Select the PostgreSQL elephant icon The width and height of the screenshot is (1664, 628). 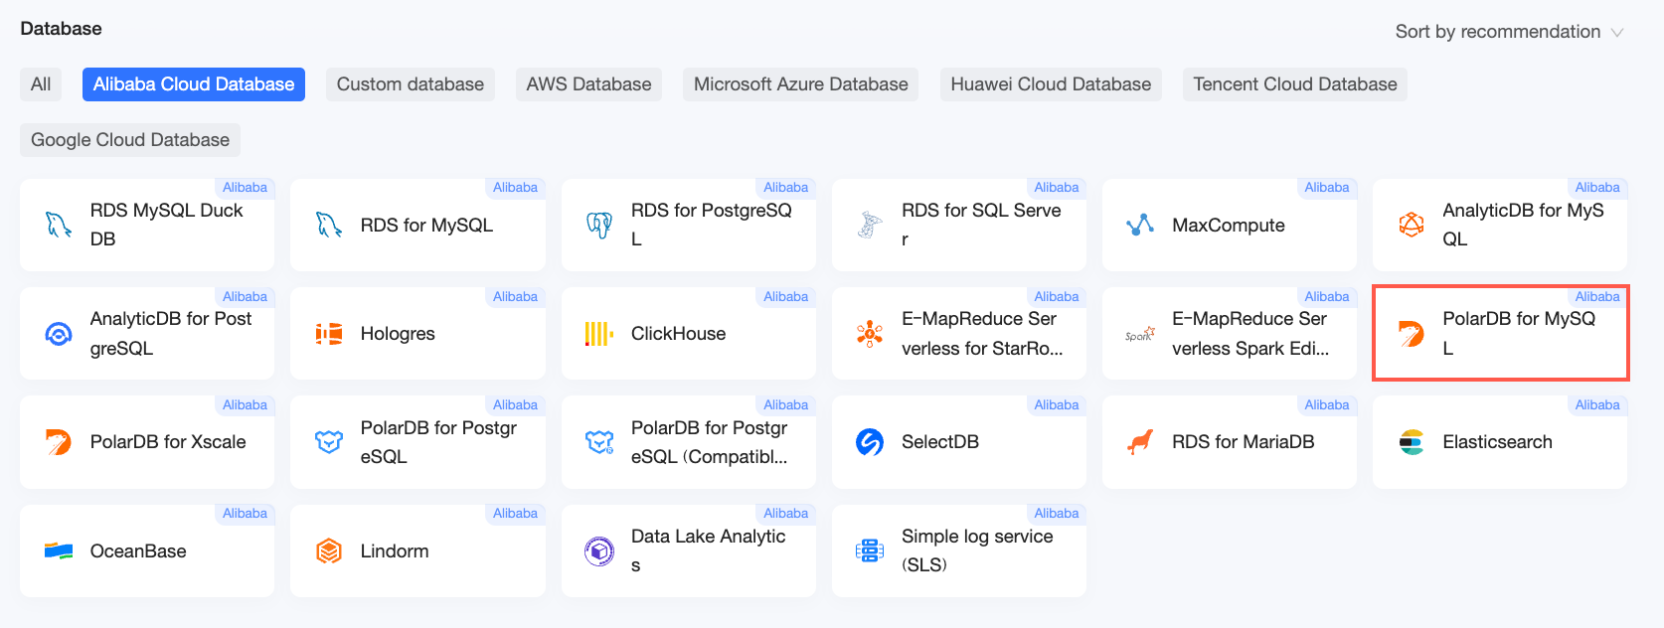point(599,225)
